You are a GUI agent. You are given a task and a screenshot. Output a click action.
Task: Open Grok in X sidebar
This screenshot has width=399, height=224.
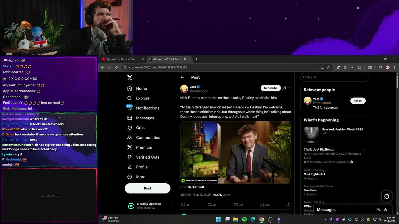click(x=136, y=128)
